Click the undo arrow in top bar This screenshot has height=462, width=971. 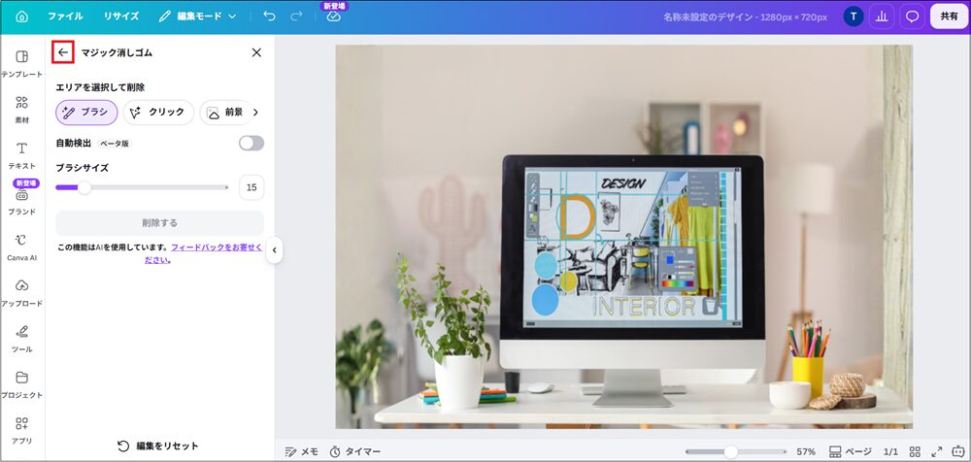[269, 16]
